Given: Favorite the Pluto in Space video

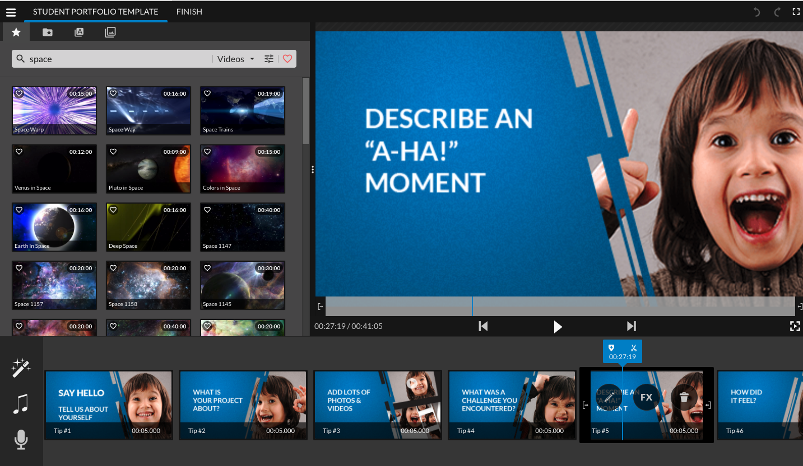Looking at the screenshot, I should tap(113, 152).
